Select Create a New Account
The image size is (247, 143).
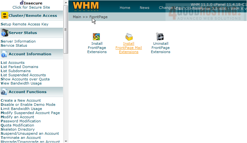click(21, 100)
